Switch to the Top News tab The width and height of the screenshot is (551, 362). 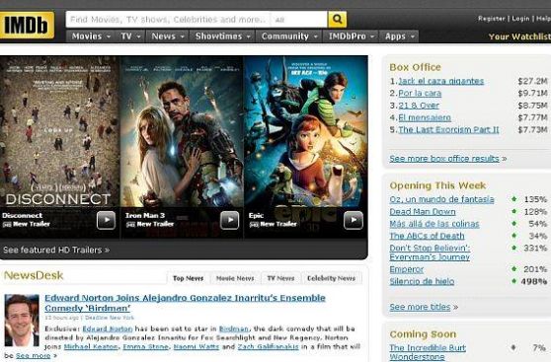point(188,278)
